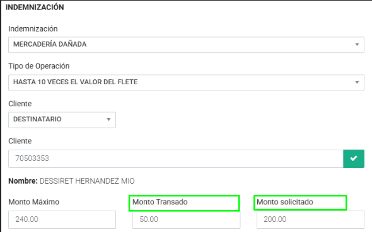Click the INDEMNIZACIÓN section heading
372x232 pixels.
click(x=35, y=8)
